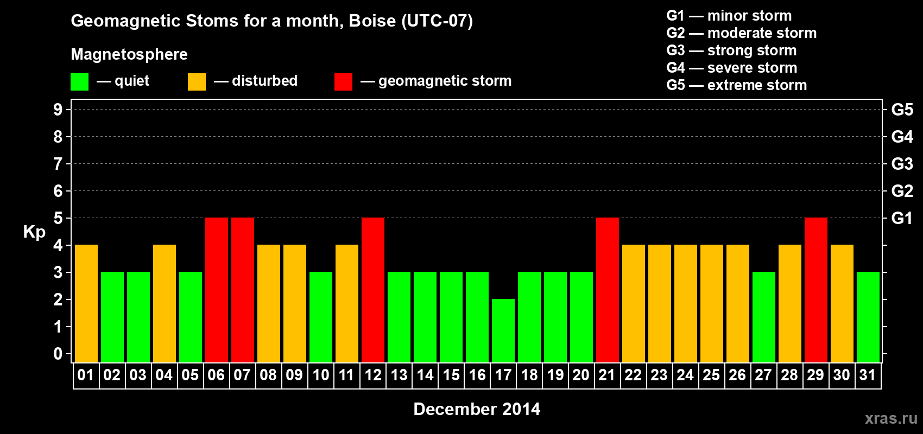This screenshot has height=434, width=923.
Task: Click the 'G1 — minor storm' legend line
Action: point(729,16)
